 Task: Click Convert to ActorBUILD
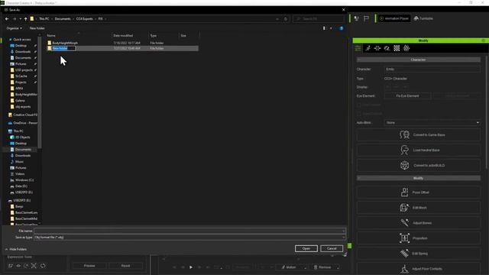pos(419,166)
